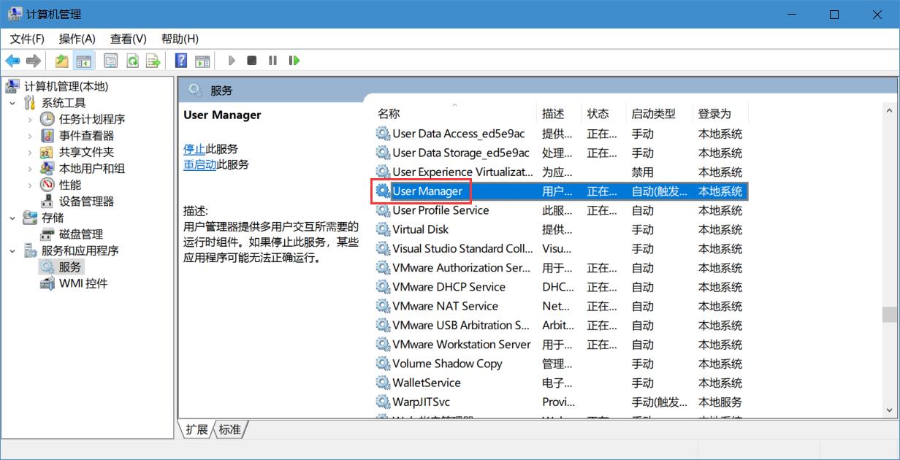Open Help with the question mark icon

[181, 61]
